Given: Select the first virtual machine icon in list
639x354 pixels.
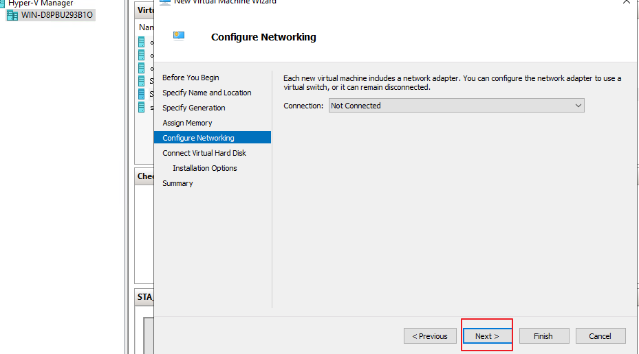Looking at the screenshot, I should (142, 42).
